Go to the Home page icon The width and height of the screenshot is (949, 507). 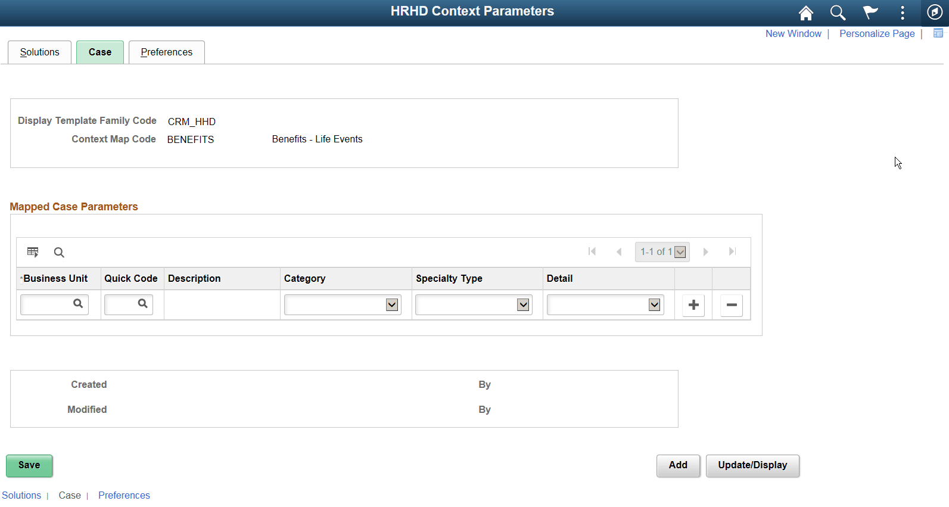pos(805,13)
